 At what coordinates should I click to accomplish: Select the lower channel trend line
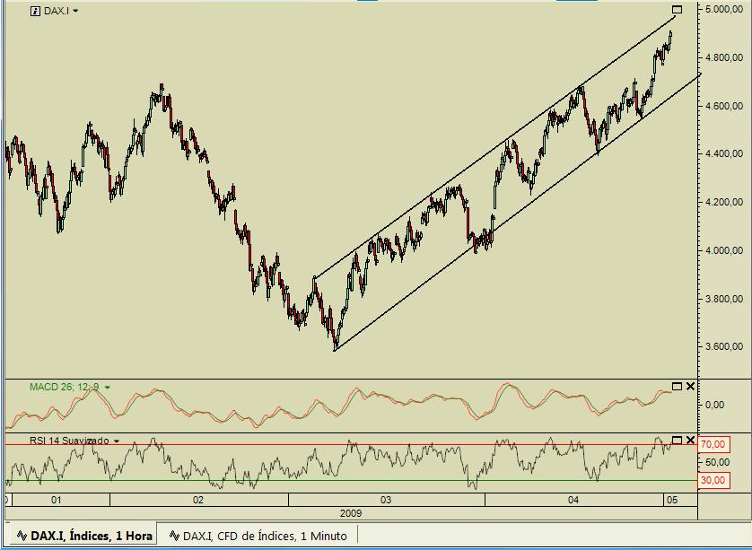coord(518,212)
